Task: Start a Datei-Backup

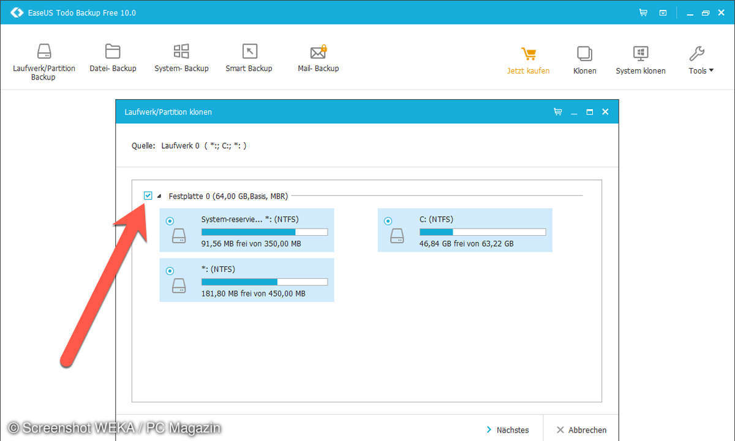Action: [x=113, y=59]
